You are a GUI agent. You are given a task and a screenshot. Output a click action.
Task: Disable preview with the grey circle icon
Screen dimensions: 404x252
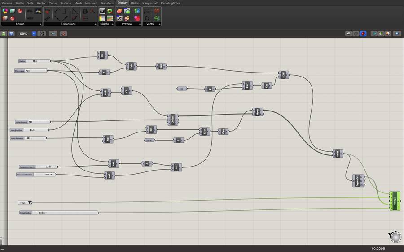coord(356,34)
